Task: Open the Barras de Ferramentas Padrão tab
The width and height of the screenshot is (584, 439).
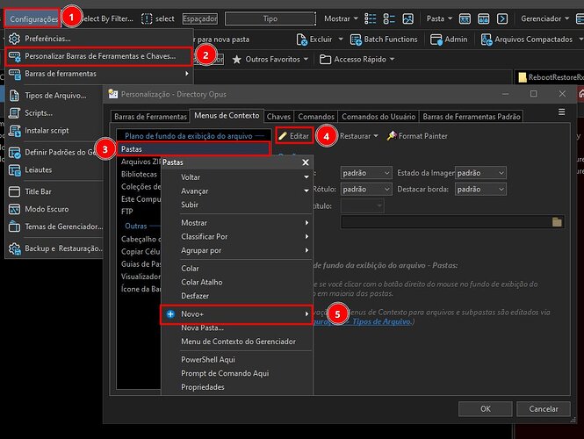Action: 471,117
